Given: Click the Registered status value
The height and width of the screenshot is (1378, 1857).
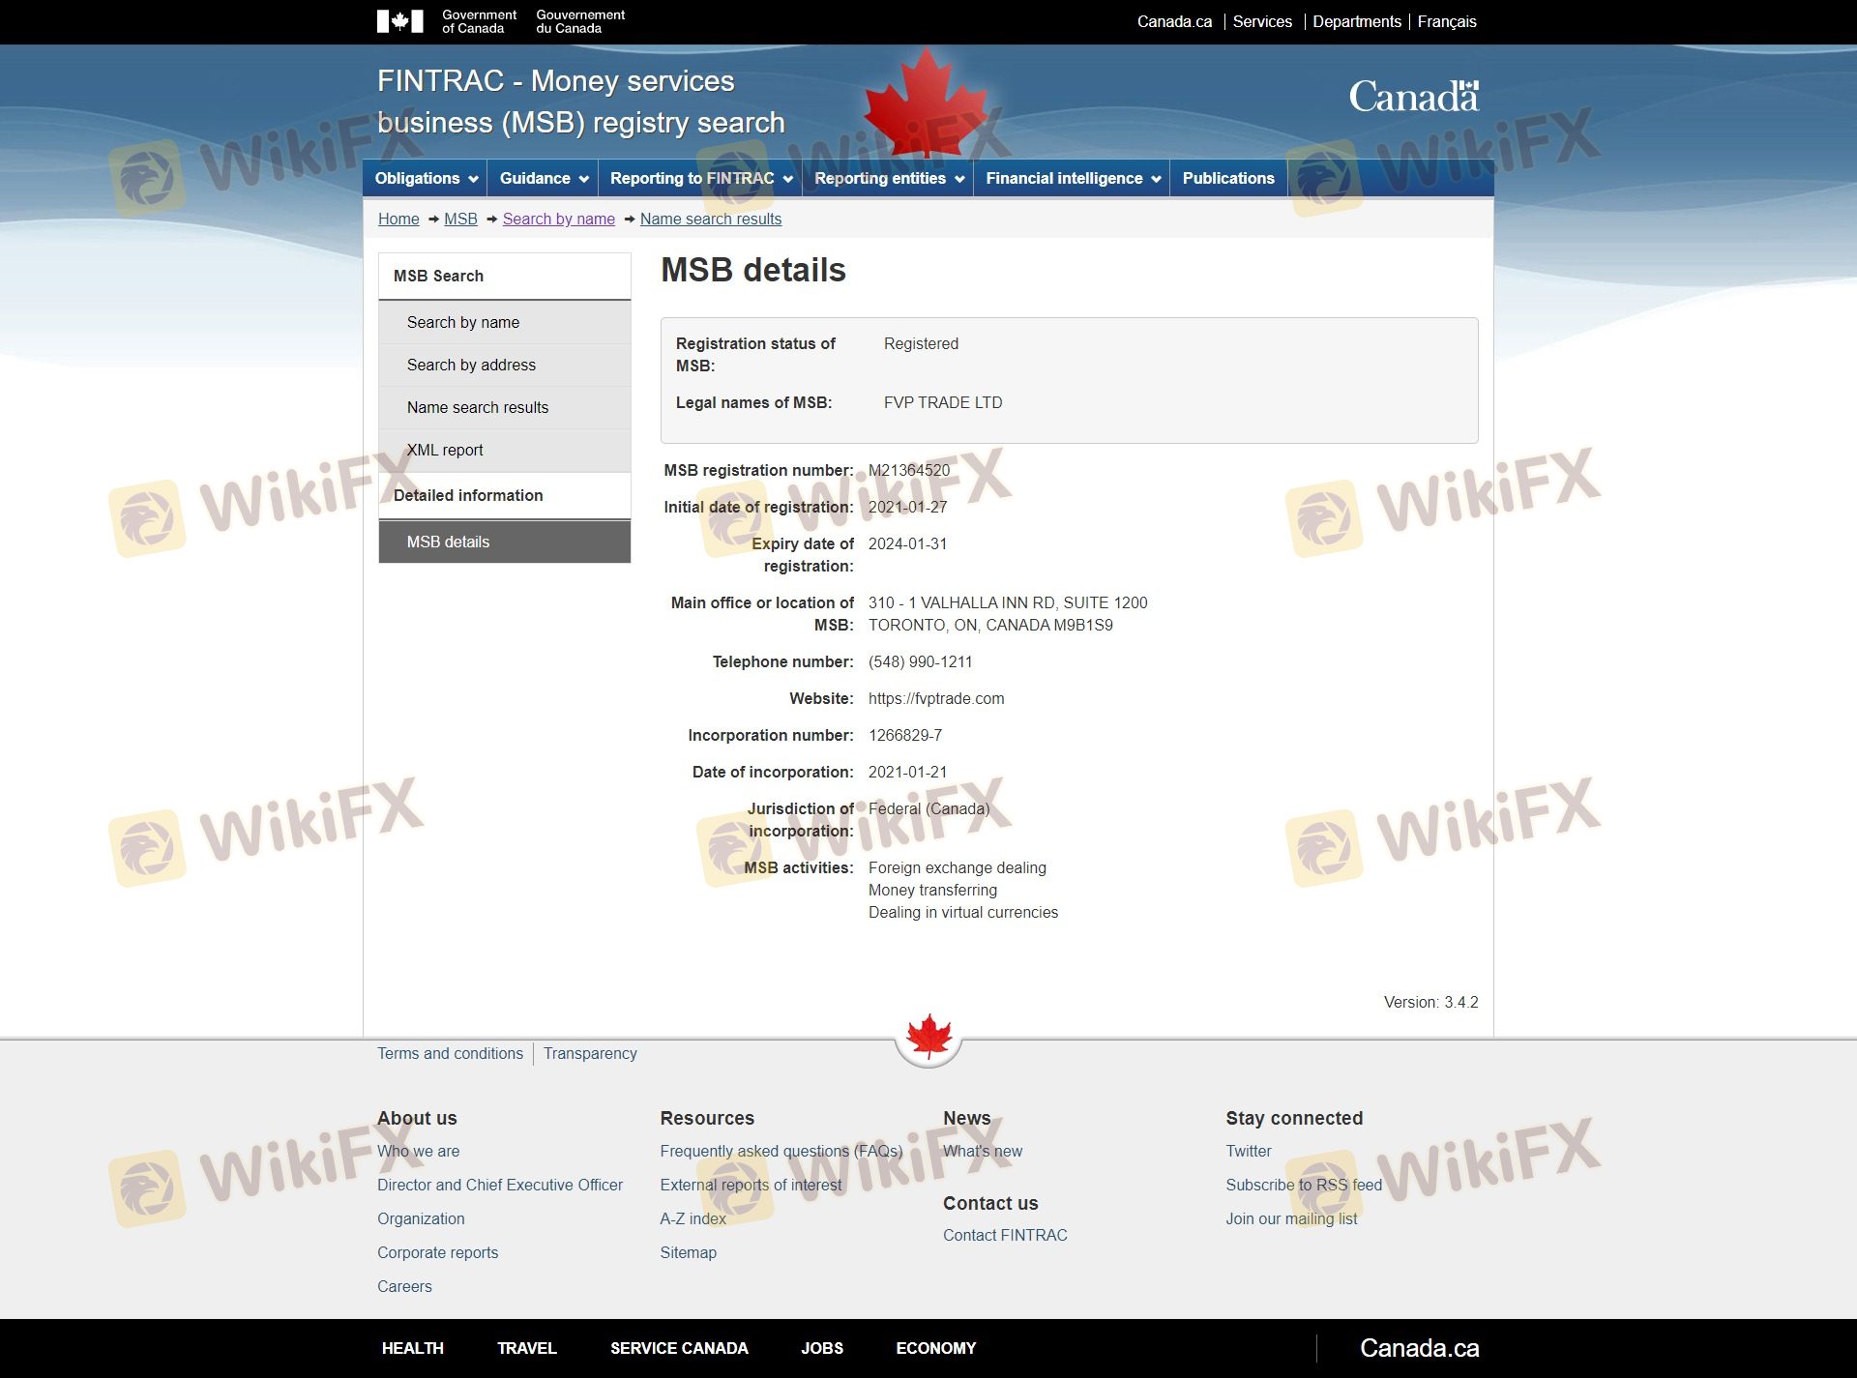Looking at the screenshot, I should click(920, 343).
